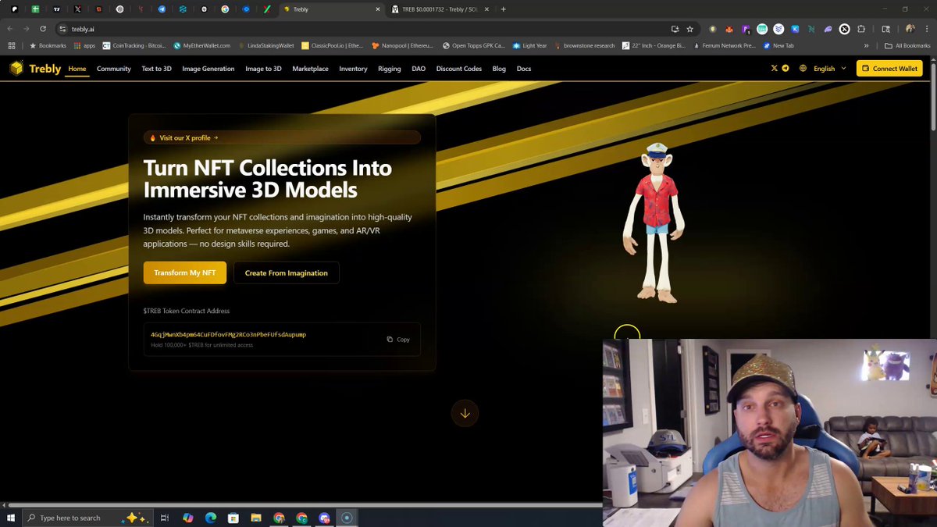Image resolution: width=937 pixels, height=527 pixels.
Task: Bookmark this page with the star icon
Action: 689,29
